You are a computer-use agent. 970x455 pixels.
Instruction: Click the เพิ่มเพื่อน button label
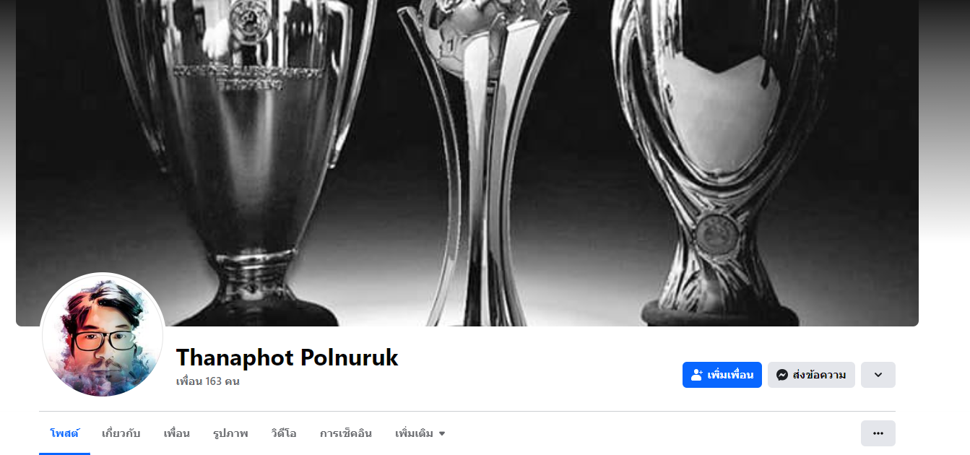pos(730,375)
